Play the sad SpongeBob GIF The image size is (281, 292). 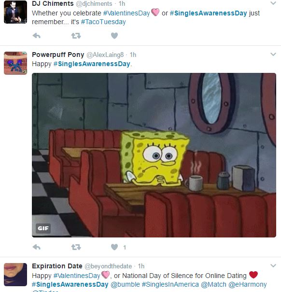(154, 155)
